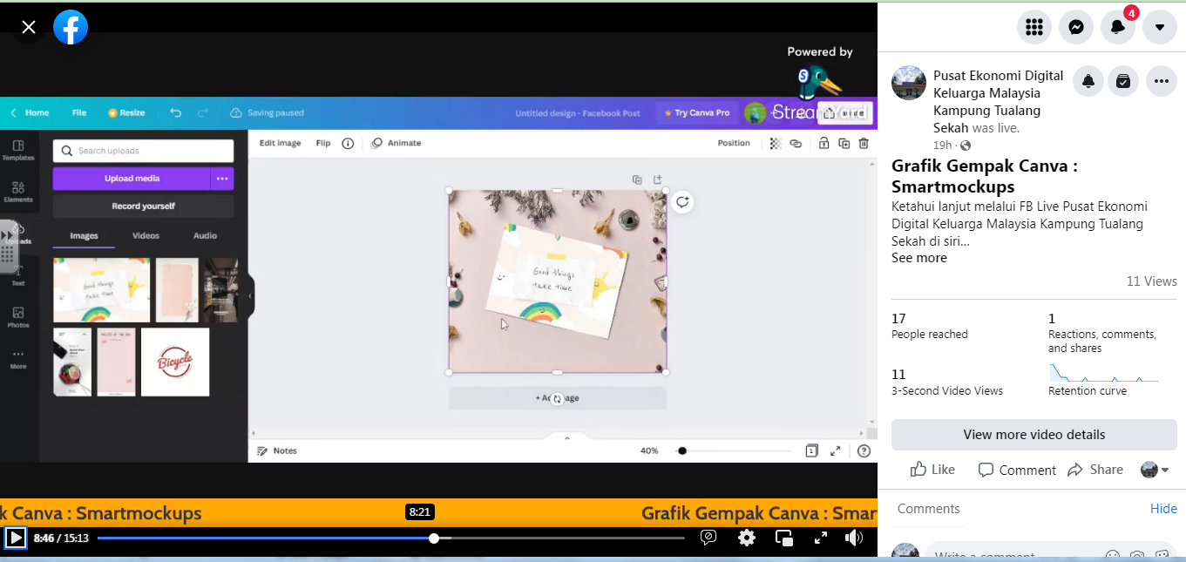
Task: Collapse the Canva side panel arrow
Action: [x=249, y=296]
